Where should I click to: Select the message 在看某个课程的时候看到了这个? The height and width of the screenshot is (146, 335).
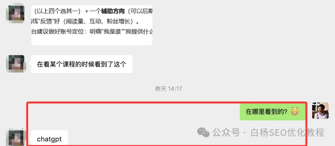pyautogui.click(x=82, y=64)
